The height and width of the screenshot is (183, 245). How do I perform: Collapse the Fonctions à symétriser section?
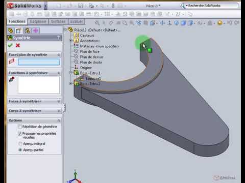click(59, 73)
